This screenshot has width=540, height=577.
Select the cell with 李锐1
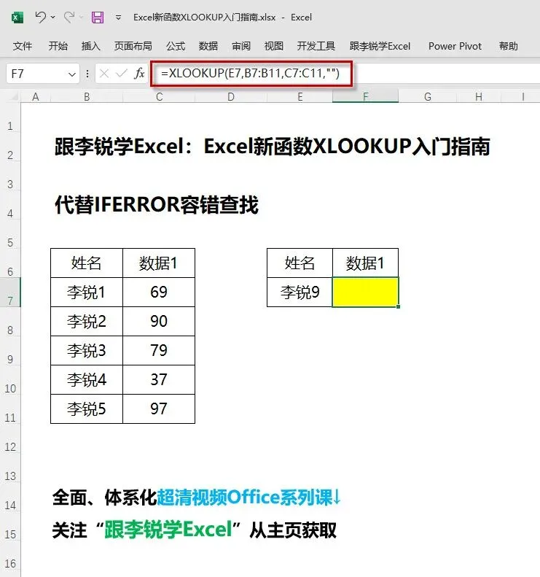tap(87, 293)
